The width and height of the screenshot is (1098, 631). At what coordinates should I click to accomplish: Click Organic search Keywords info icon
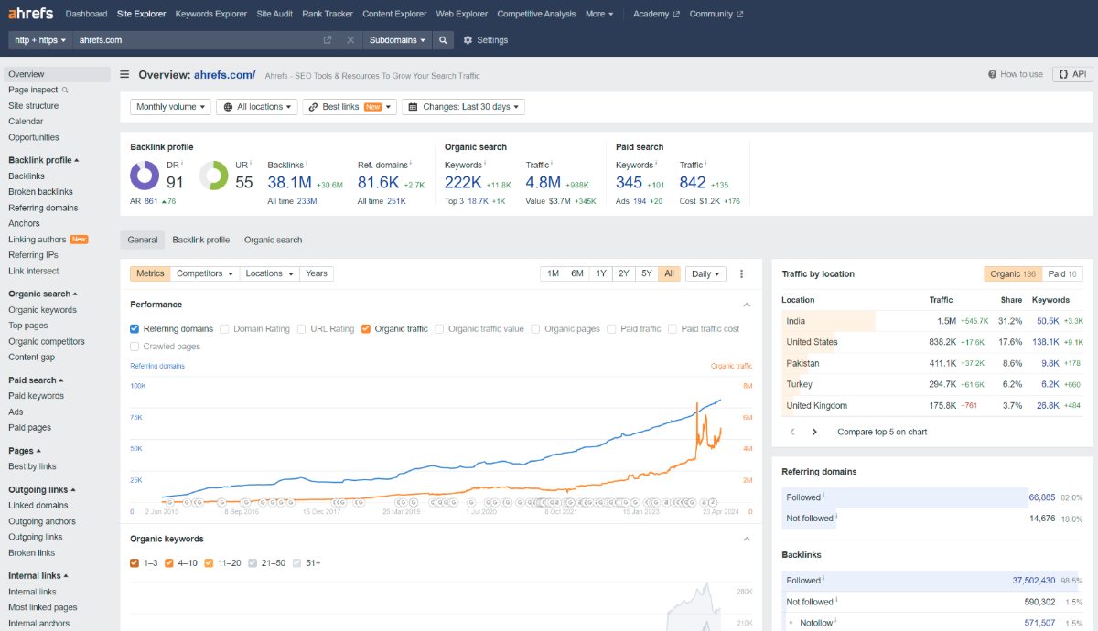pyautogui.click(x=485, y=163)
